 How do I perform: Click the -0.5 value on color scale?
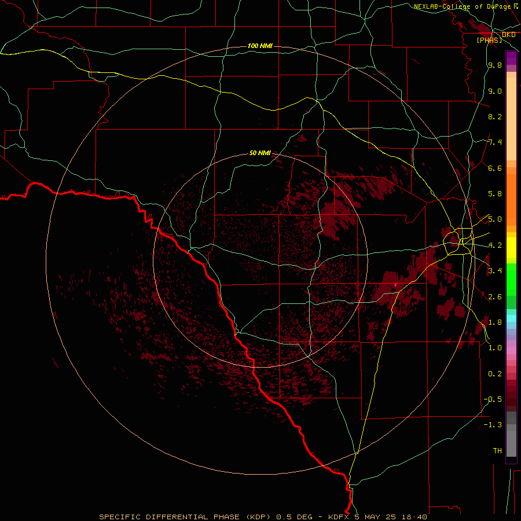pos(493,399)
